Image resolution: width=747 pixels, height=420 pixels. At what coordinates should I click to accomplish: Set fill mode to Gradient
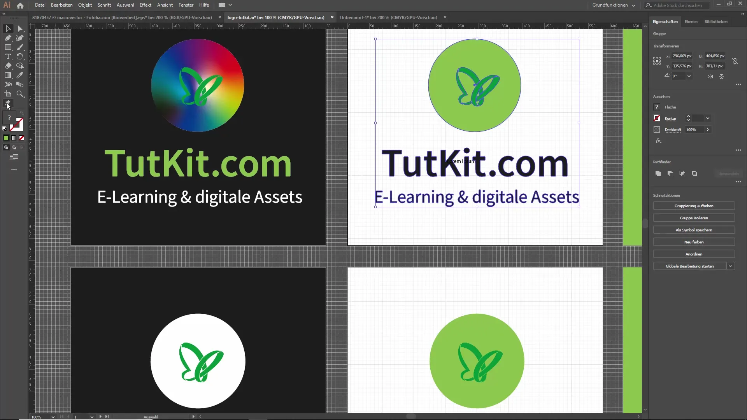(x=14, y=138)
